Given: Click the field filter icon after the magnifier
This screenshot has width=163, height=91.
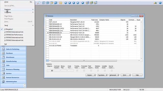Looking at the screenshot, I should [x=44, y=3].
